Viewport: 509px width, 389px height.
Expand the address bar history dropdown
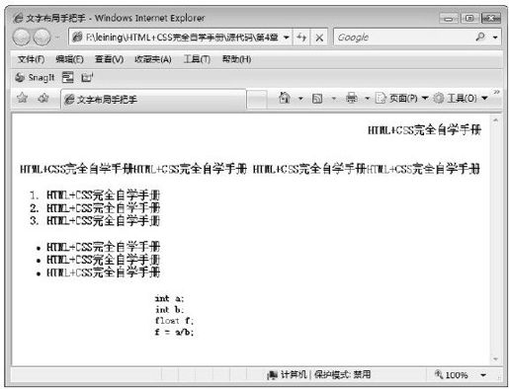[287, 38]
